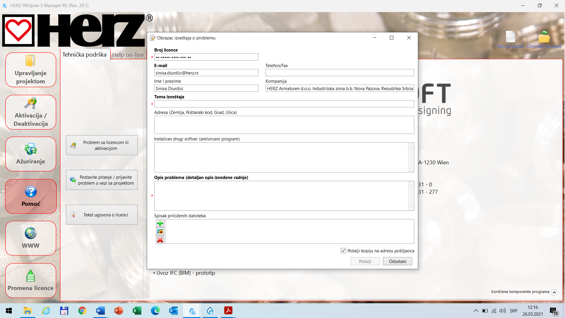This screenshot has width=565, height=318.
Task: Click the Telefon/Fax input field
Action: (340, 73)
